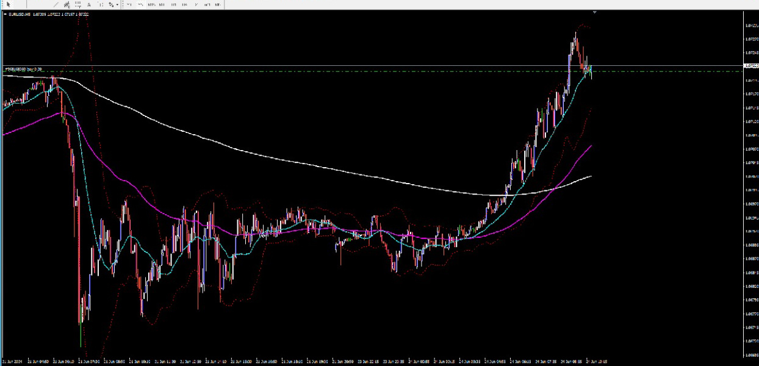Select the text label tool

click(100, 4)
